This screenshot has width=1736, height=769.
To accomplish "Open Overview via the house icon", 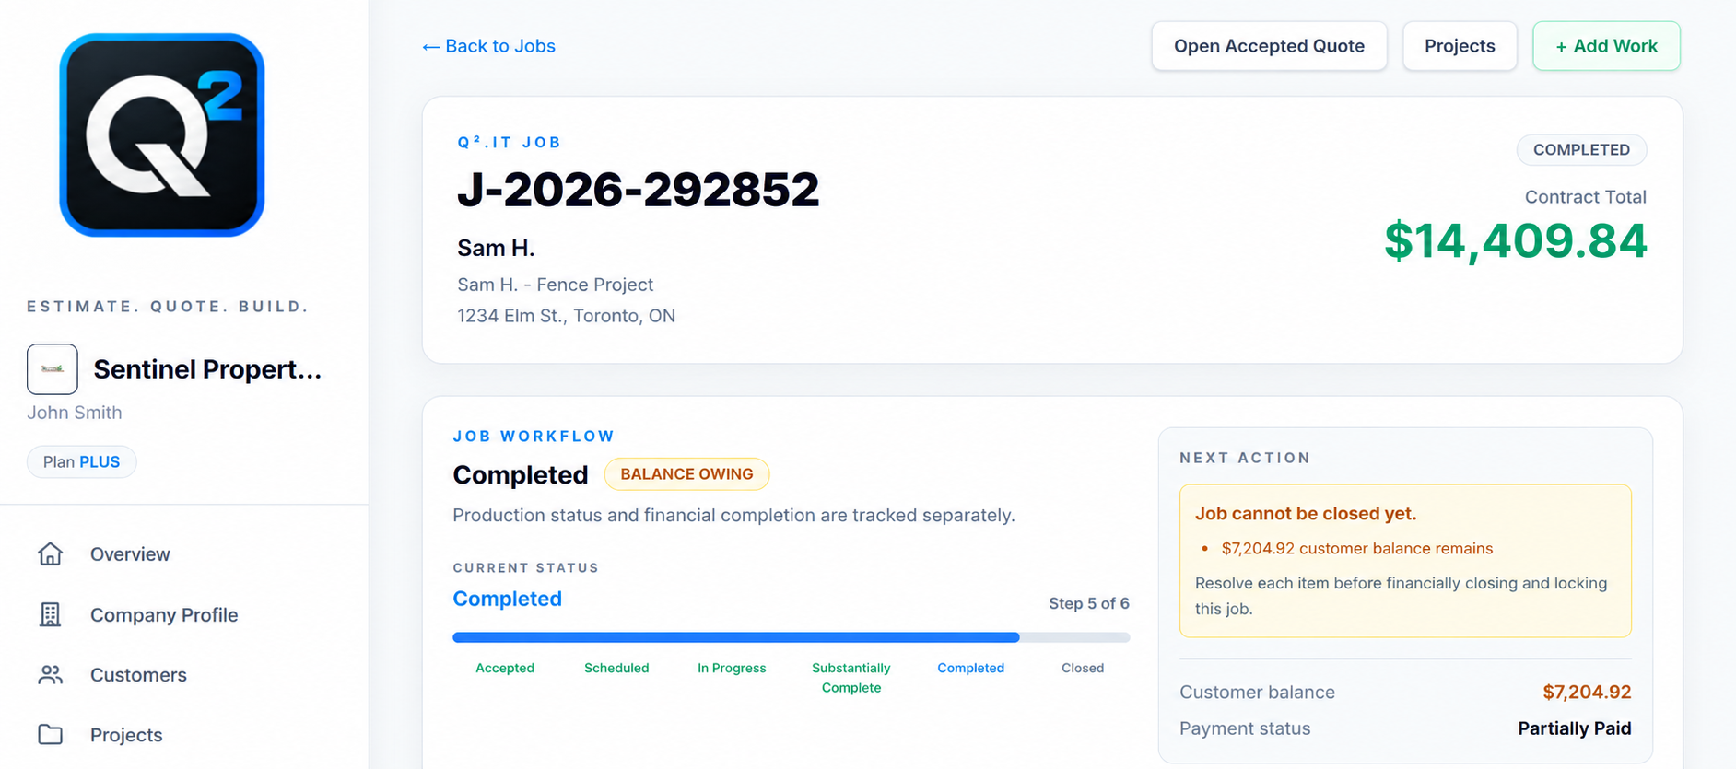I will 51,553.
